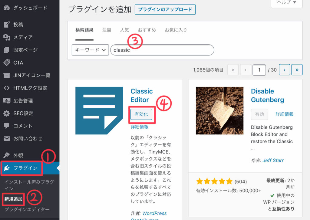Open the キーワード search type dropdown

coord(90,50)
